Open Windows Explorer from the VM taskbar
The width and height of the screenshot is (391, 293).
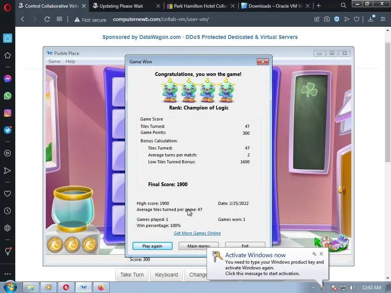[31, 288]
